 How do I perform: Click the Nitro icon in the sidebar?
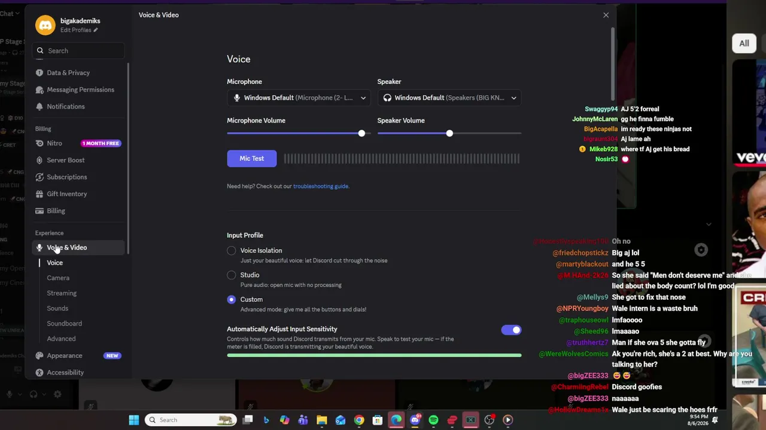pyautogui.click(x=39, y=143)
